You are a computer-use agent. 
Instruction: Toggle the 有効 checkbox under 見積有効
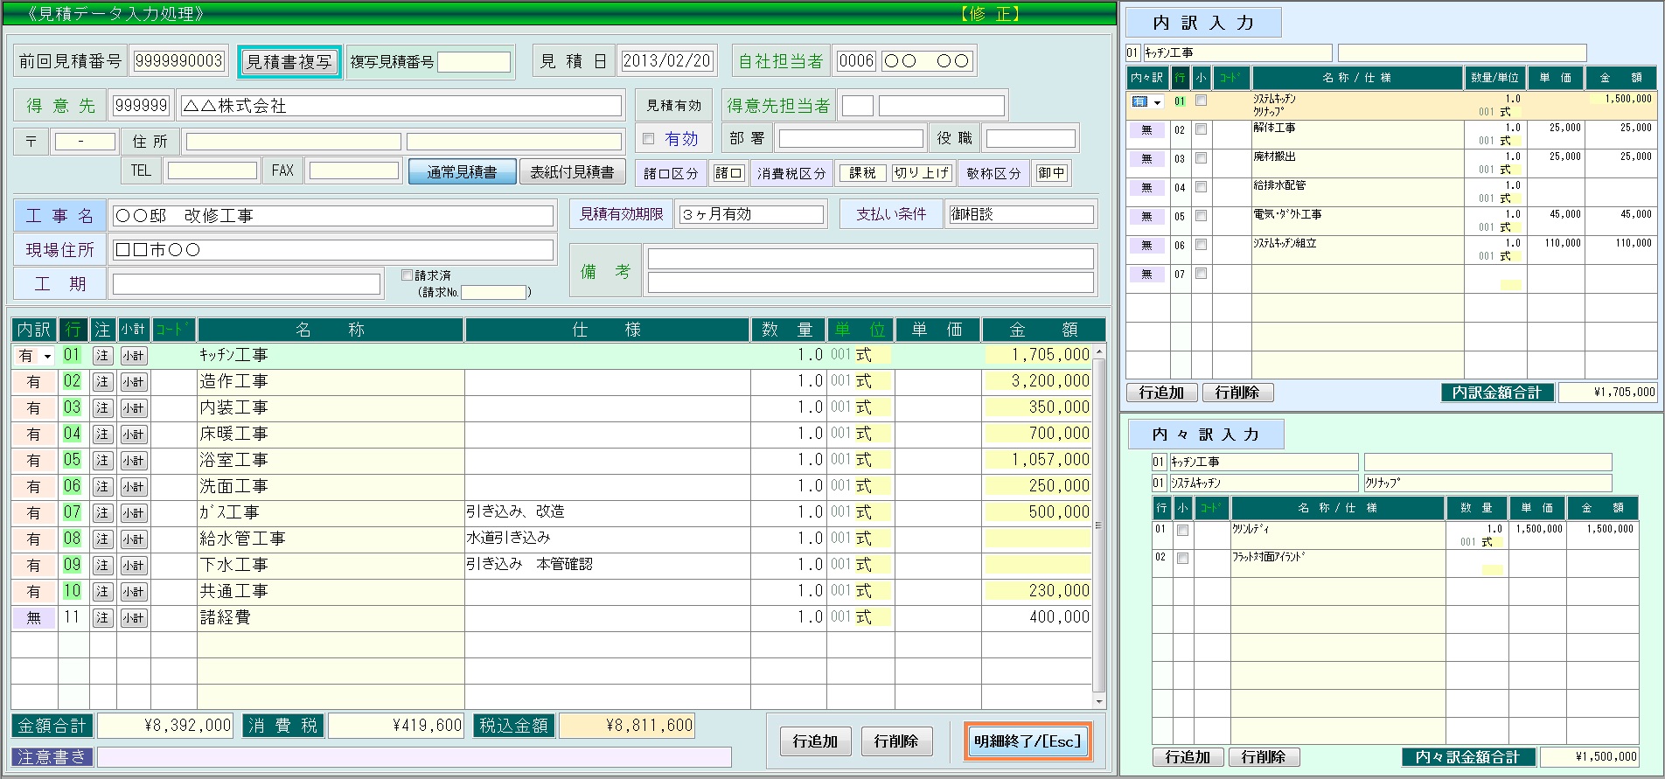648,139
